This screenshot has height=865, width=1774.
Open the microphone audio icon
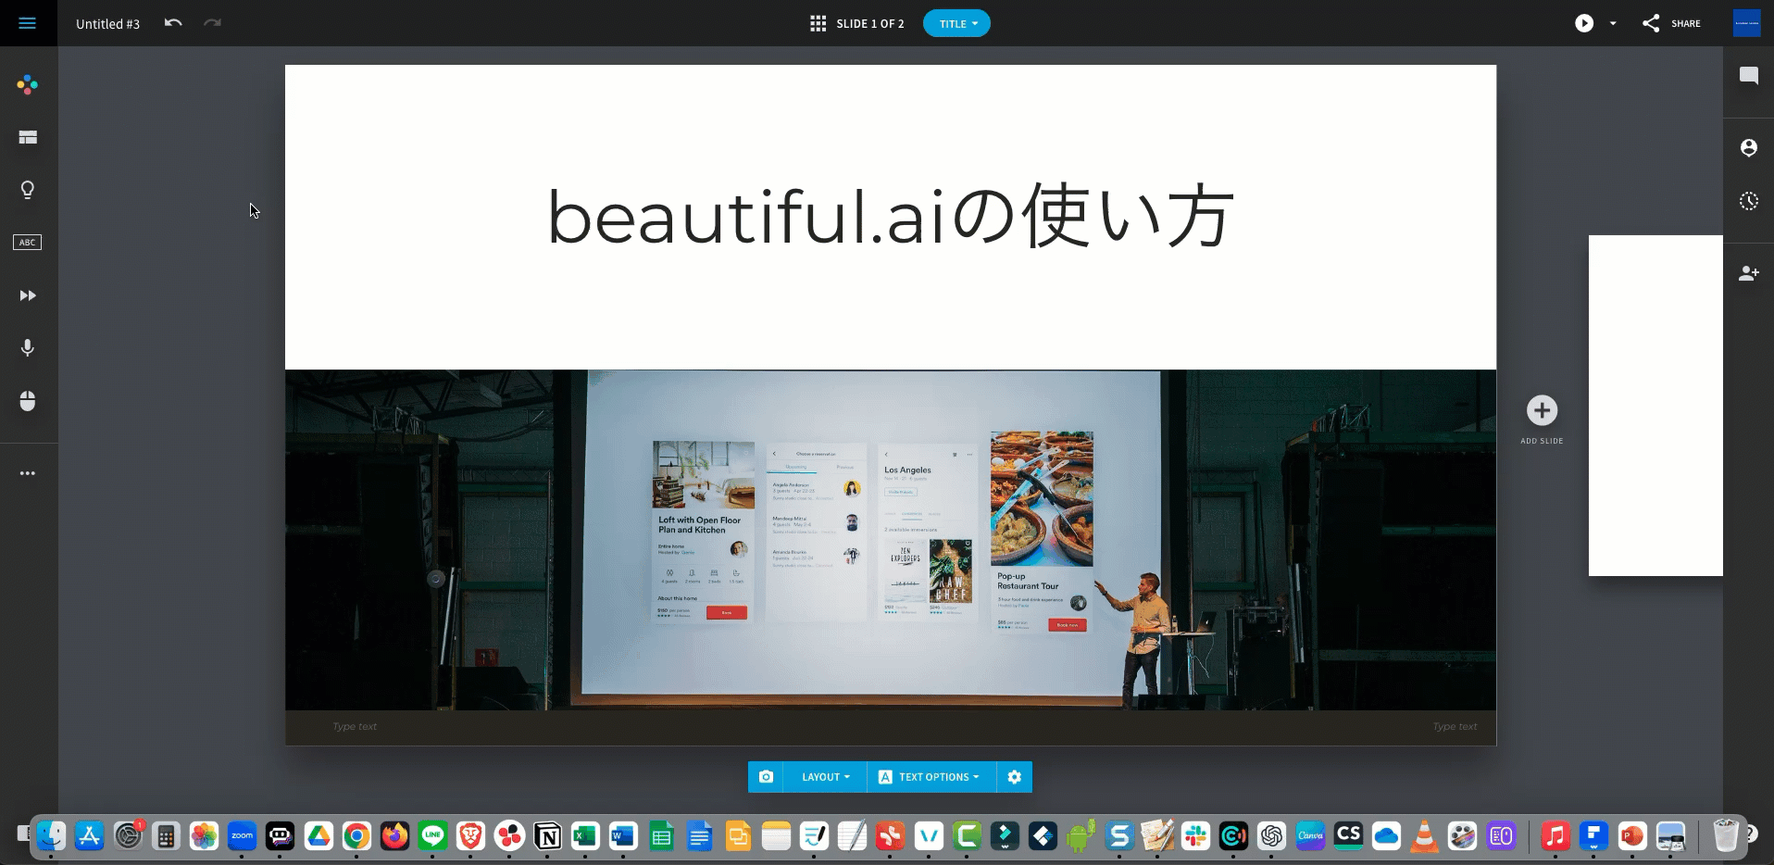[x=28, y=347]
